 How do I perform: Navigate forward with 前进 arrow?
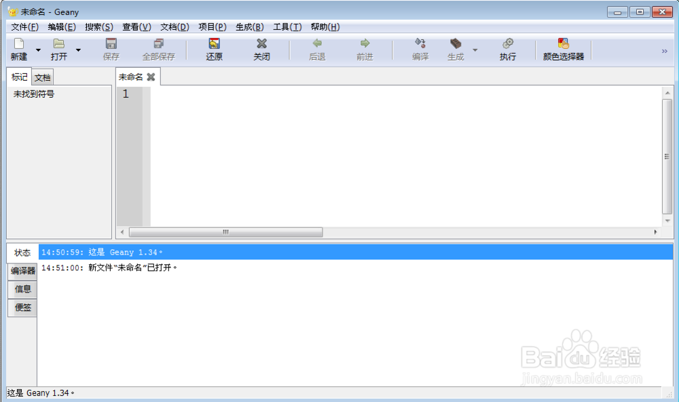click(365, 43)
